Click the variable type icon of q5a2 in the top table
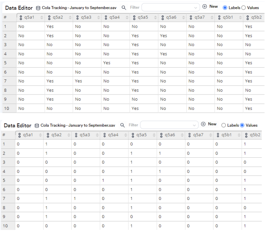The height and width of the screenshot is (231, 265). click(x=49, y=17)
